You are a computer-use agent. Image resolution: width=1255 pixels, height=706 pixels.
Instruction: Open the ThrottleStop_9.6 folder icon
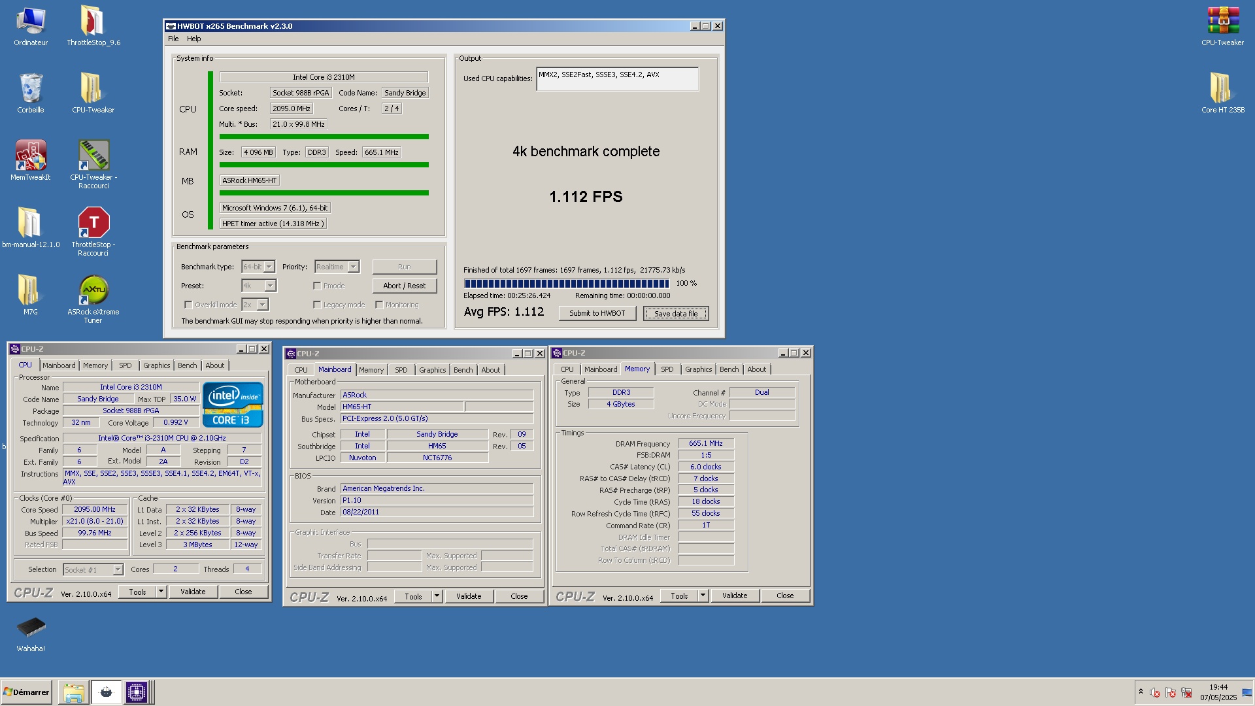coord(93,26)
